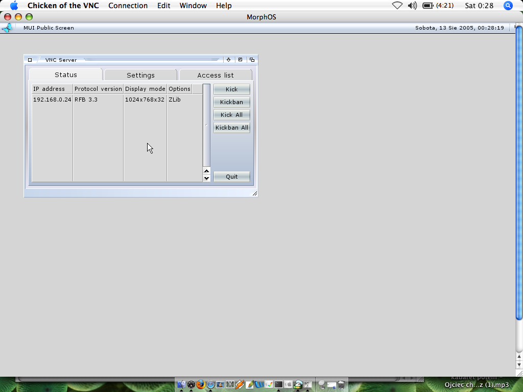Click the Protocol version column header
This screenshot has width=523, height=392.
click(x=98, y=89)
